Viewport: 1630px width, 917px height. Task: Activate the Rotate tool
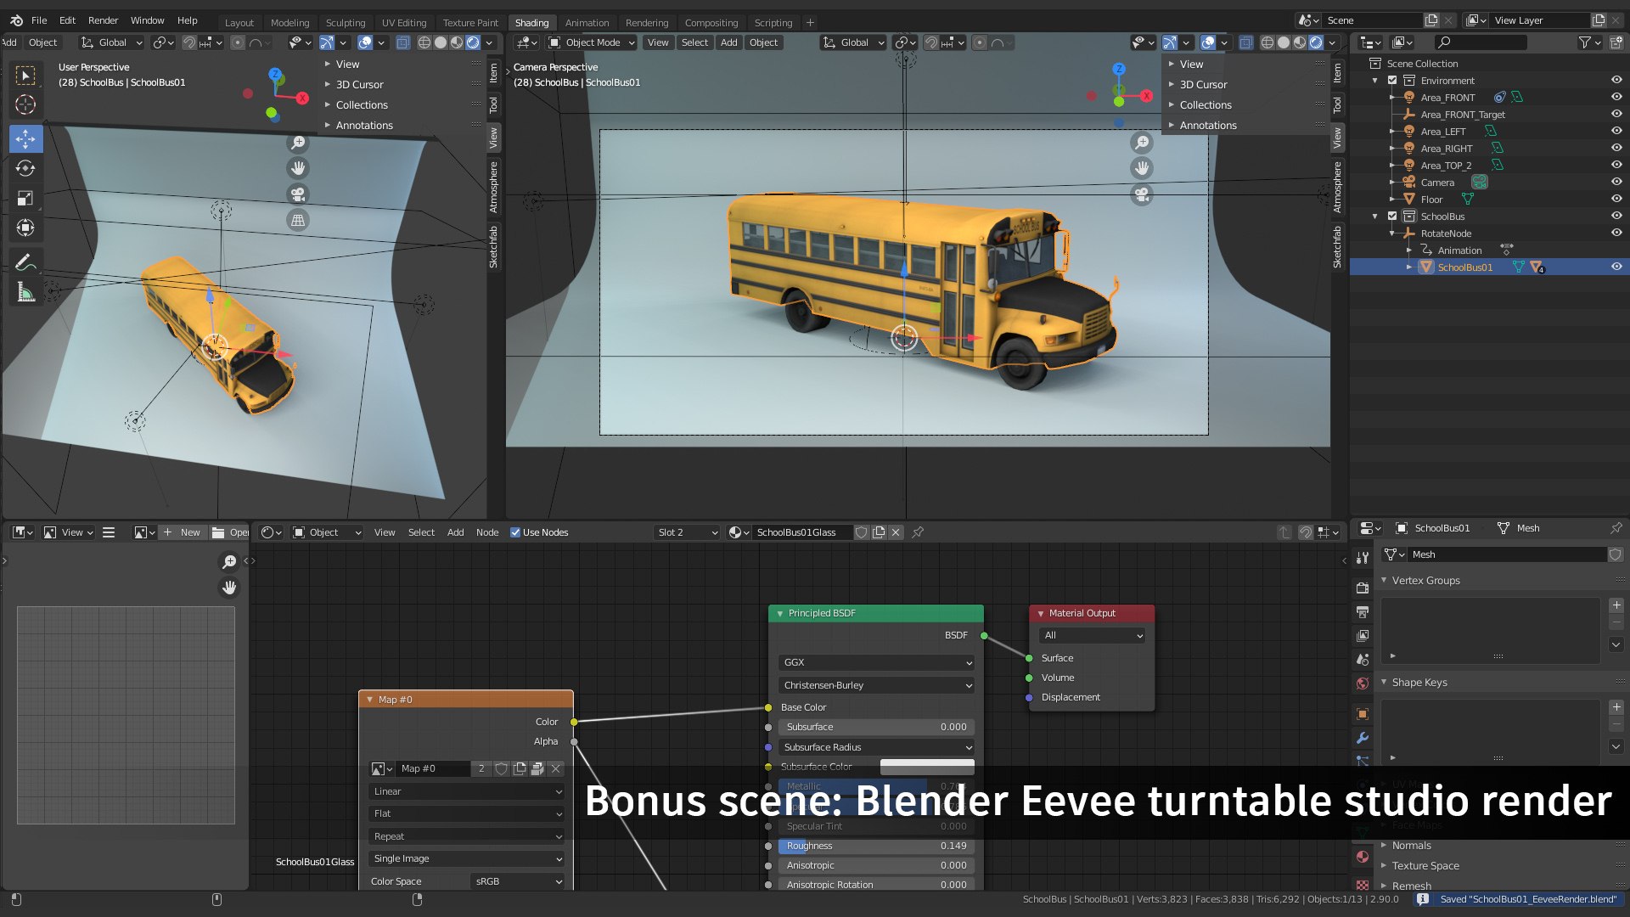click(25, 168)
